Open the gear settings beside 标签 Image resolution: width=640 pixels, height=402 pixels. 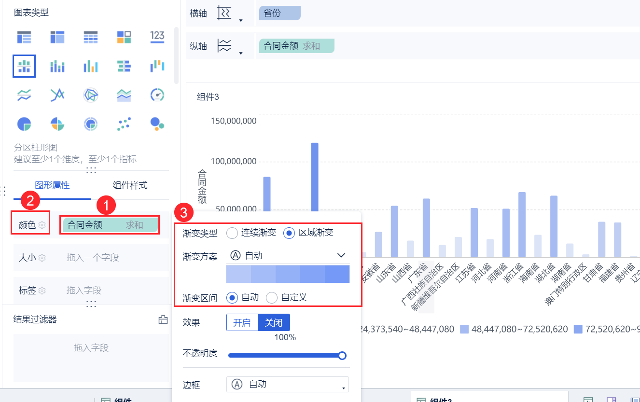point(42,291)
